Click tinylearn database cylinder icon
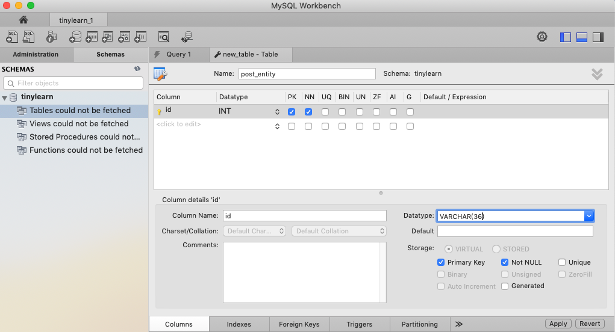615x332 pixels. (x=13, y=97)
